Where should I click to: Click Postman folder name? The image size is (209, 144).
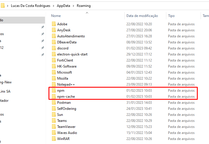(x=64, y=103)
